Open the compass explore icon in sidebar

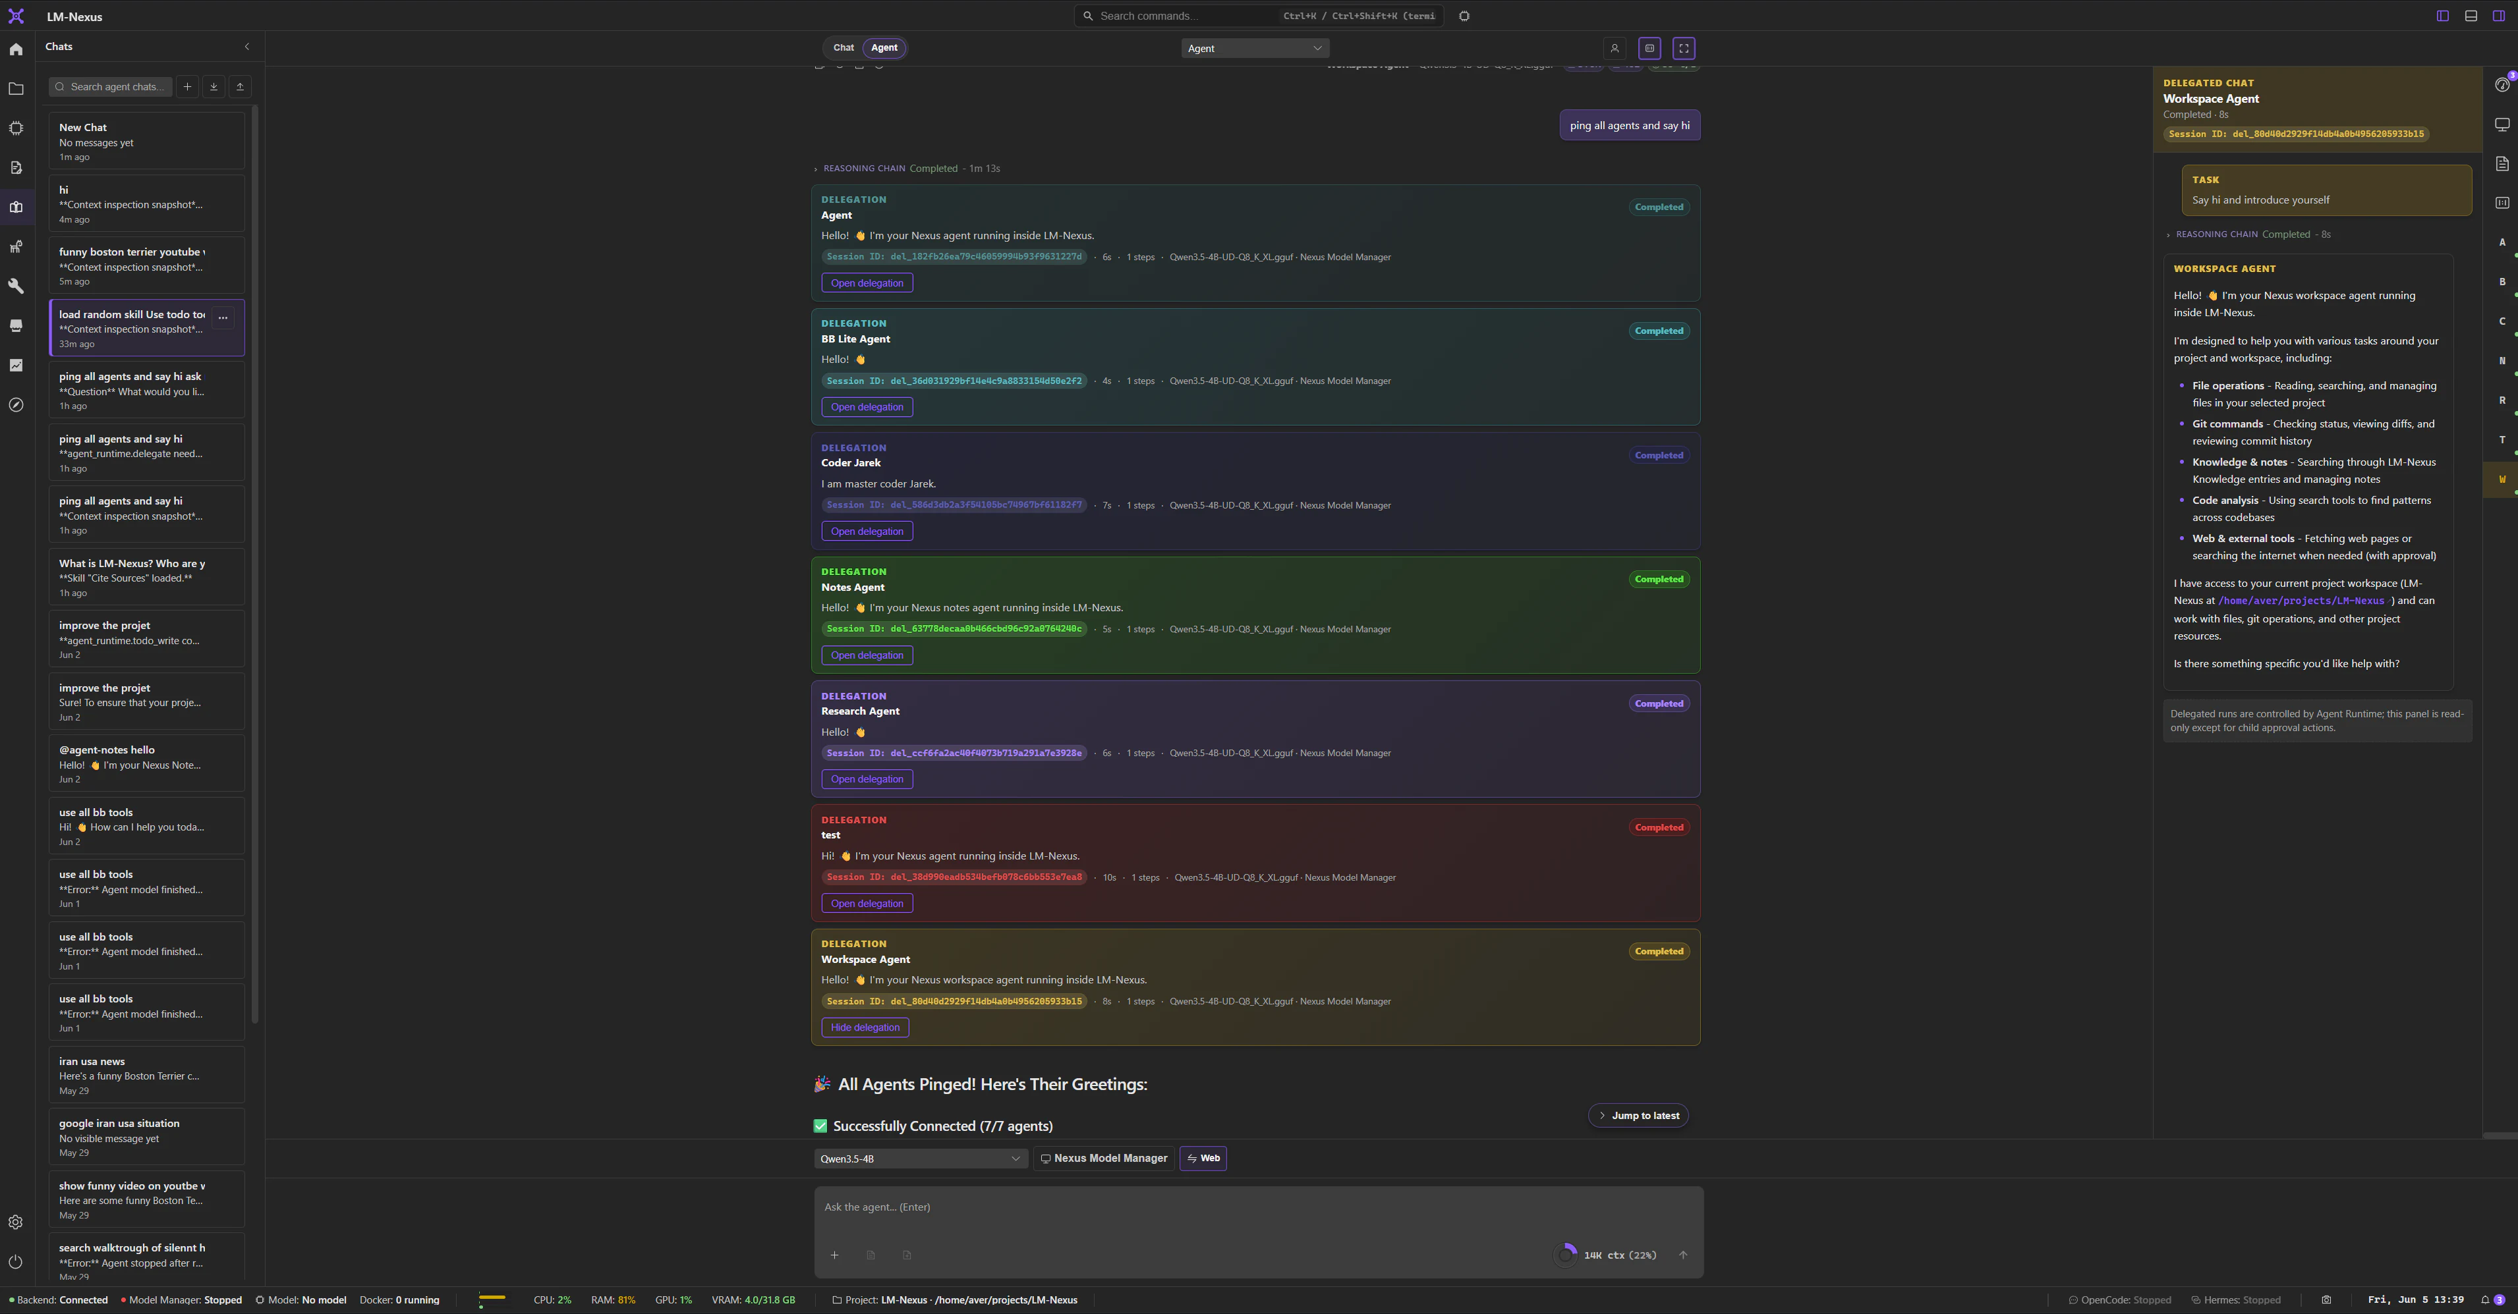pyautogui.click(x=16, y=404)
